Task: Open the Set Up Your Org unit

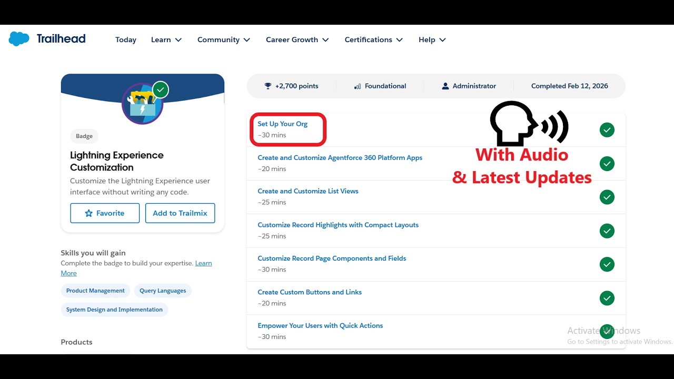Action: click(x=282, y=124)
